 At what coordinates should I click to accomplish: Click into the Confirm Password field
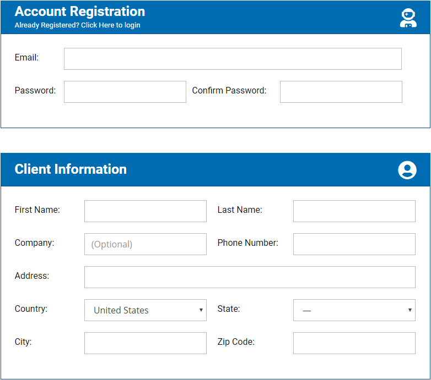(341, 92)
